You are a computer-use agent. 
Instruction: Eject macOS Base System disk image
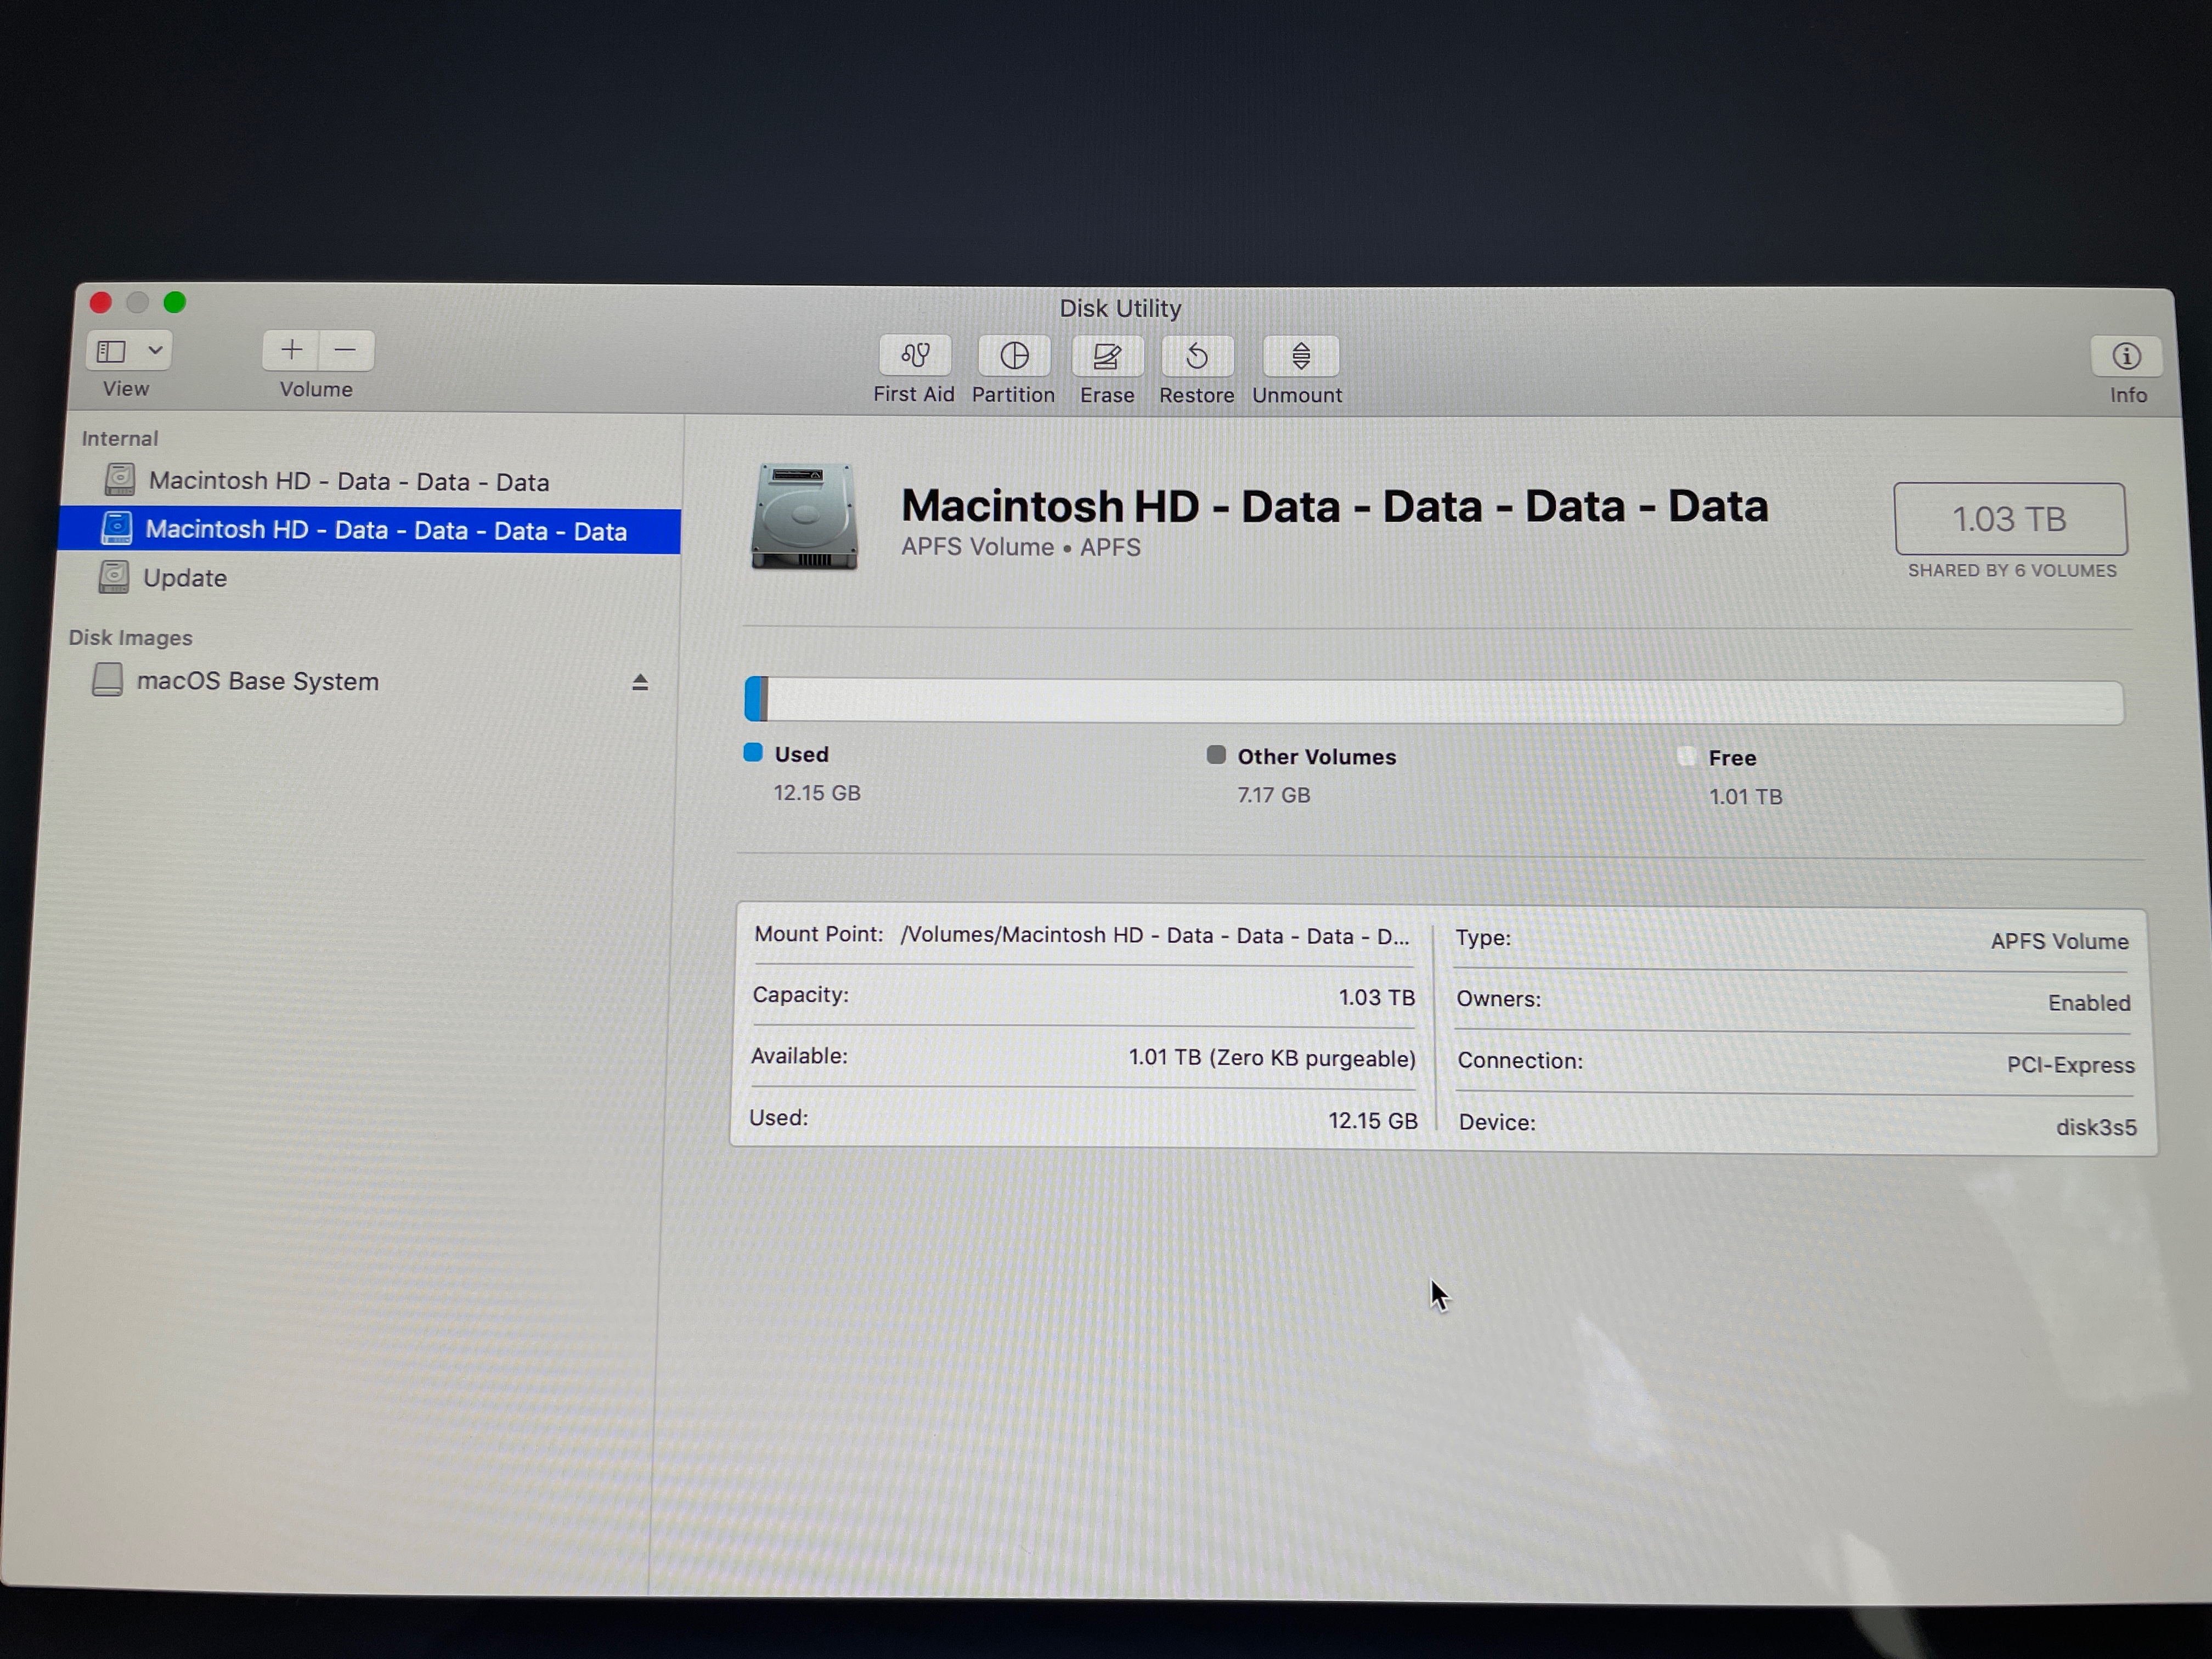[x=640, y=683]
